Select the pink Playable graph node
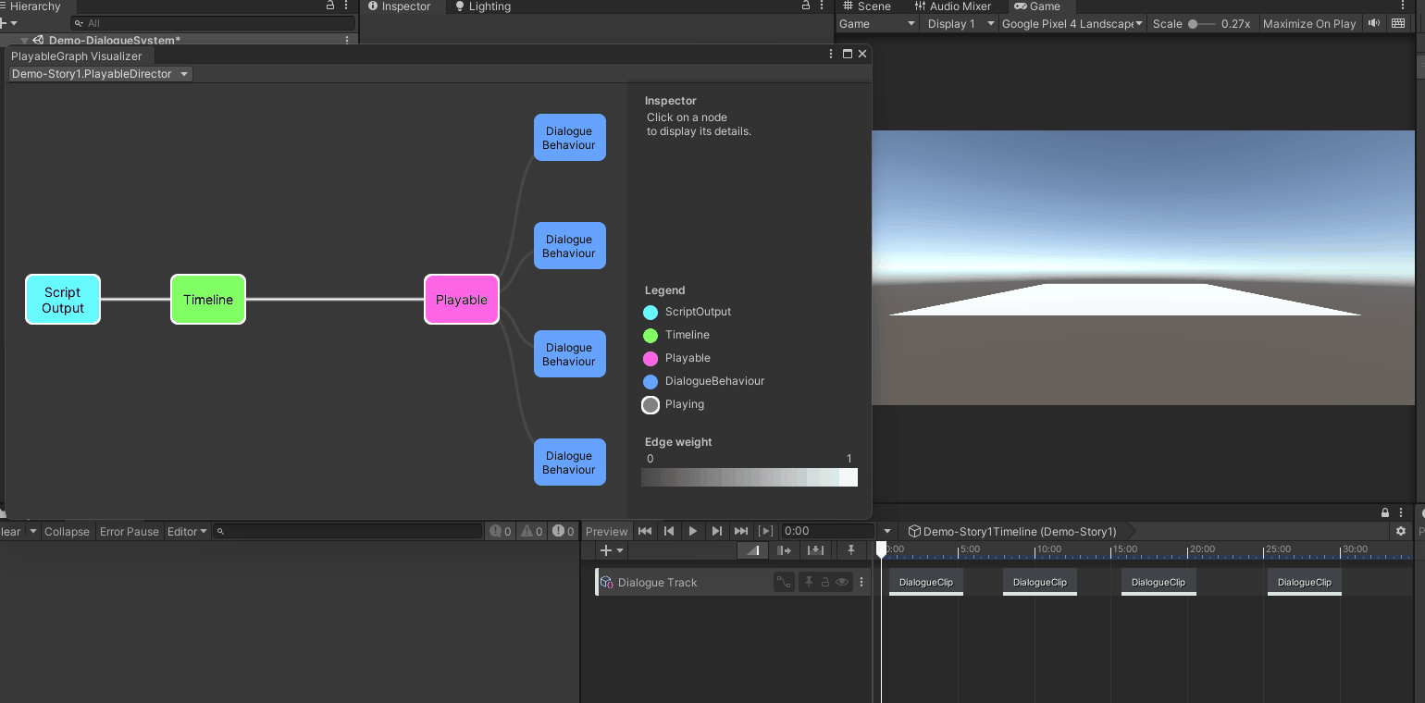 click(462, 300)
